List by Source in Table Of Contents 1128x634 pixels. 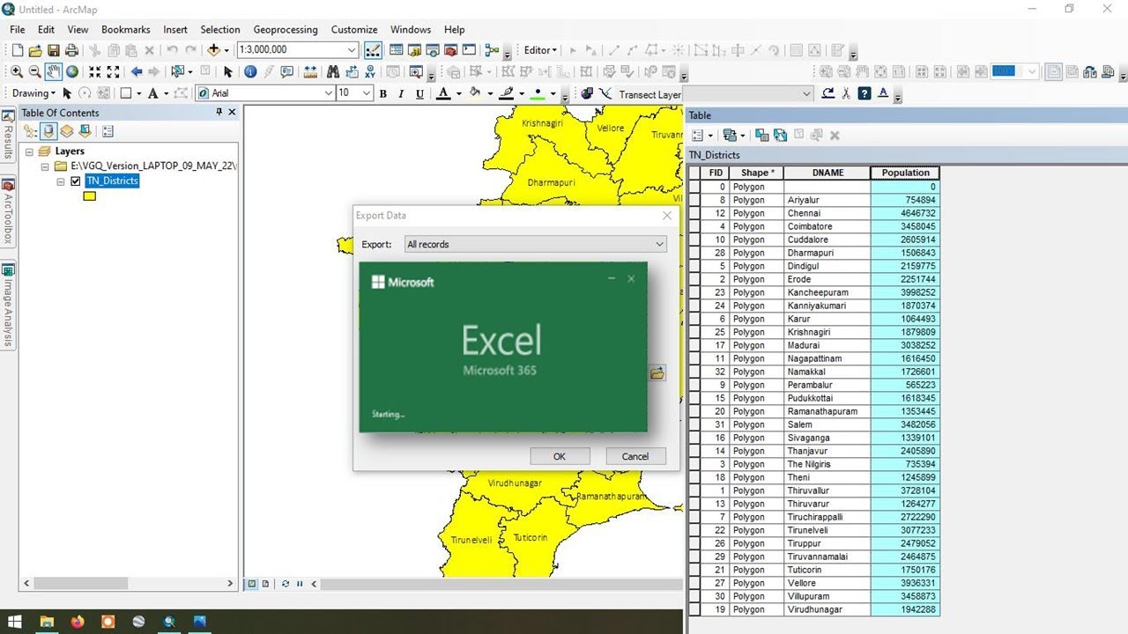pos(49,131)
